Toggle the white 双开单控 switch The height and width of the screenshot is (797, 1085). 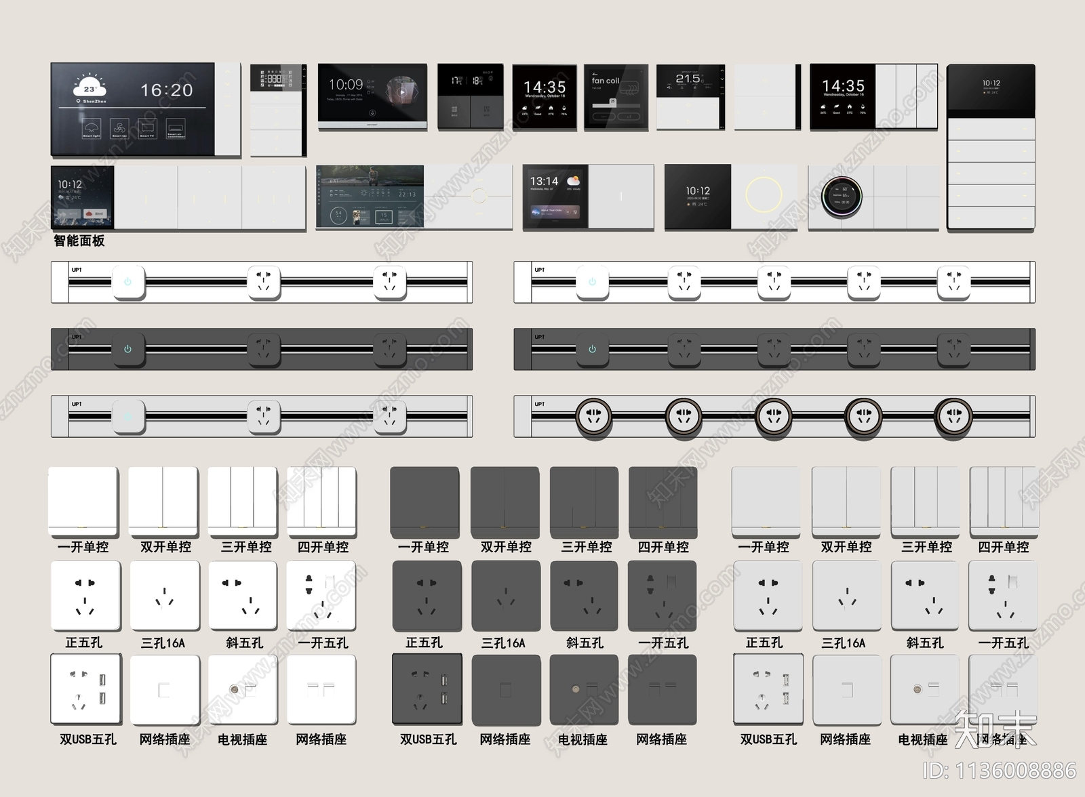pos(163,502)
